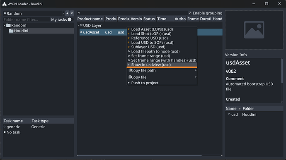Click the AYON logo in the title bar

point(4,4)
